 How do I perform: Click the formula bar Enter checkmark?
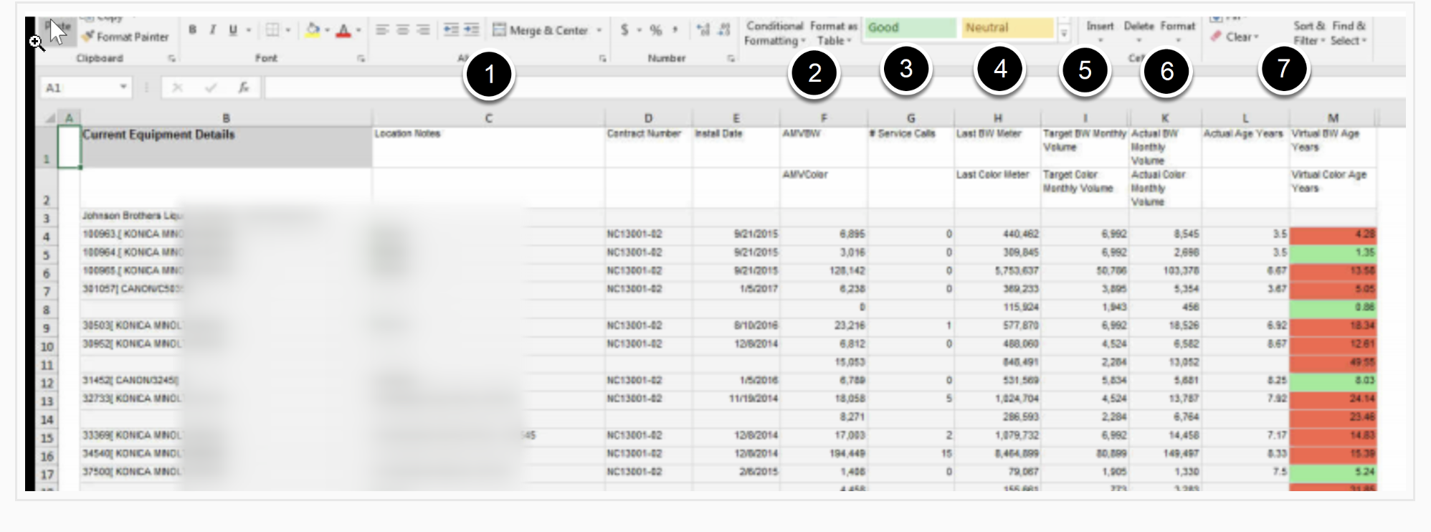point(211,87)
